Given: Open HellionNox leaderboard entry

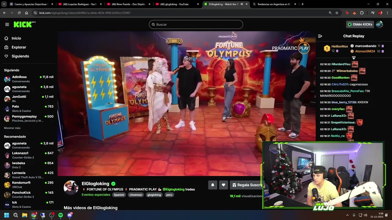Looking at the screenshot, I should click(336, 49).
